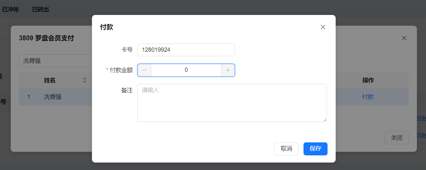Close the 3809 罗盘会员支付 dialog via X
426x170 pixels.
[404, 38]
